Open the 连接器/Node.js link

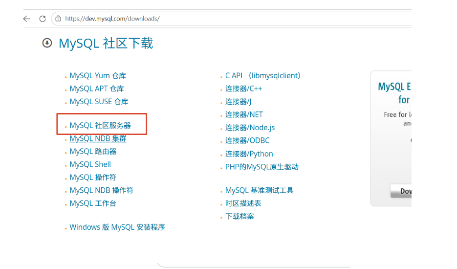250,128
